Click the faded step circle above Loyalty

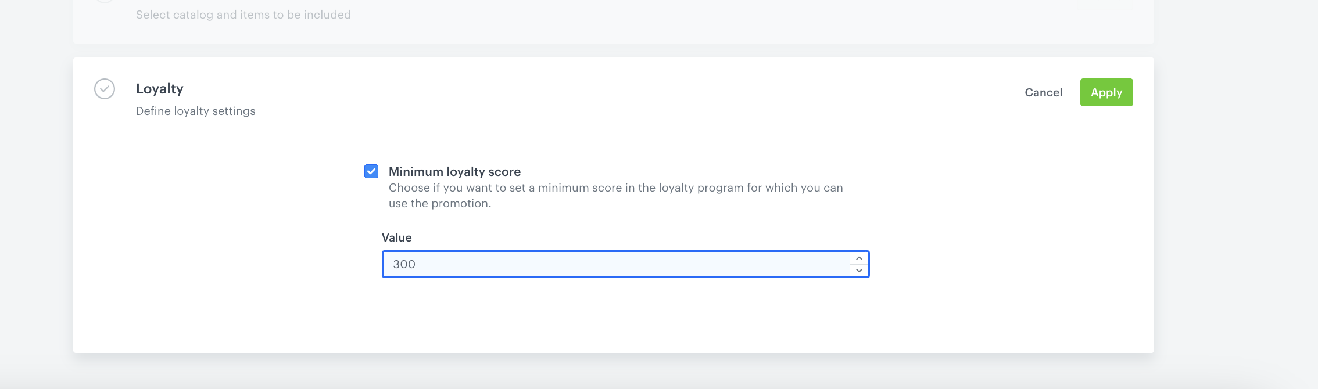(105, 2)
